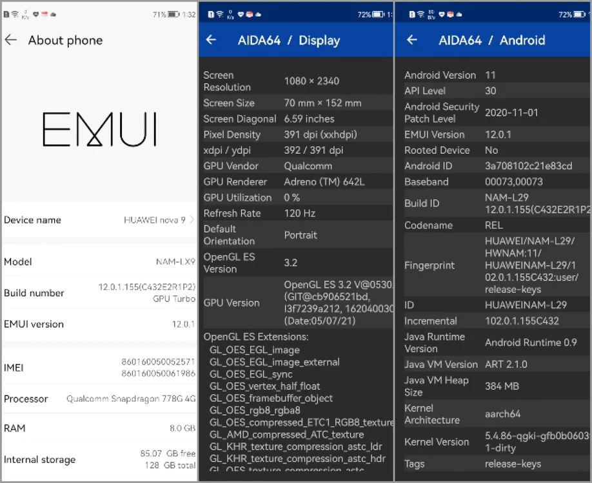Screen dimensions: 592x483
Task: Tap the 'OpenGL ES Extensions:' heading
Action: (x=255, y=337)
